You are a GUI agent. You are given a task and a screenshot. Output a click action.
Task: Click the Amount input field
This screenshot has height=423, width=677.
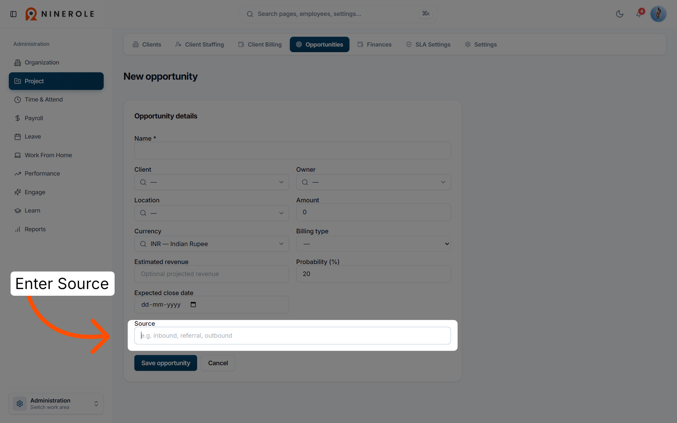click(373, 212)
